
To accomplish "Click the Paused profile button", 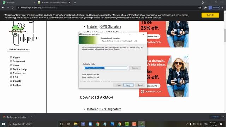I will [214, 8].
